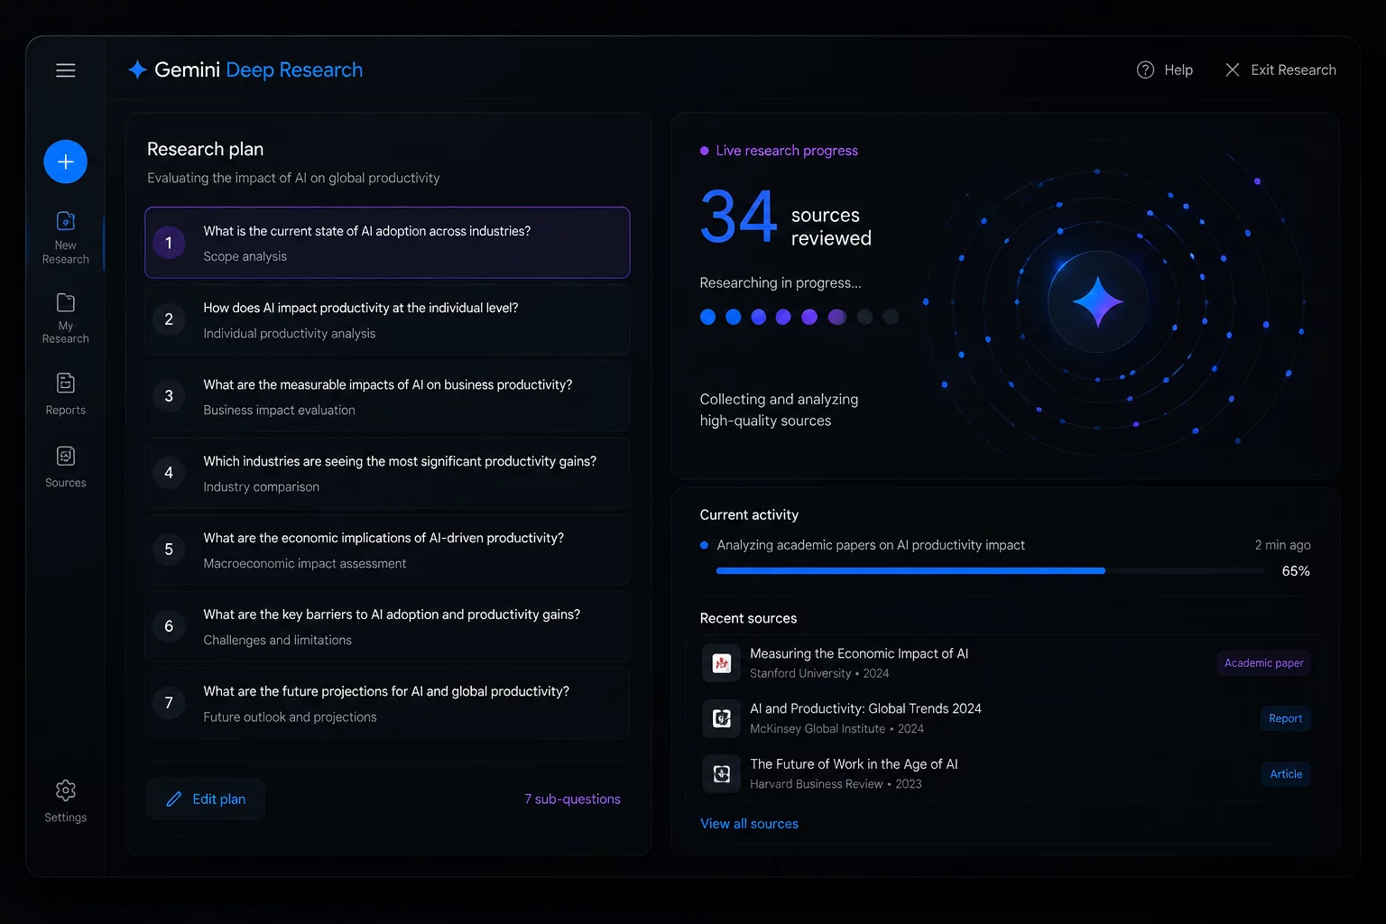Select question on most significant productivity gains
Screen dimensions: 1386x924
tap(387, 473)
